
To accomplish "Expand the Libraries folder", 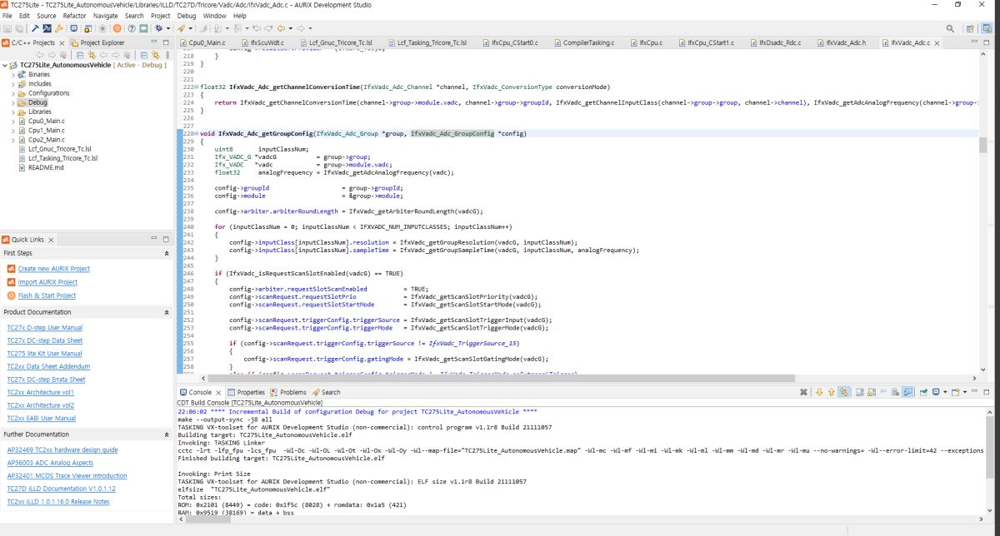I will pyautogui.click(x=13, y=112).
